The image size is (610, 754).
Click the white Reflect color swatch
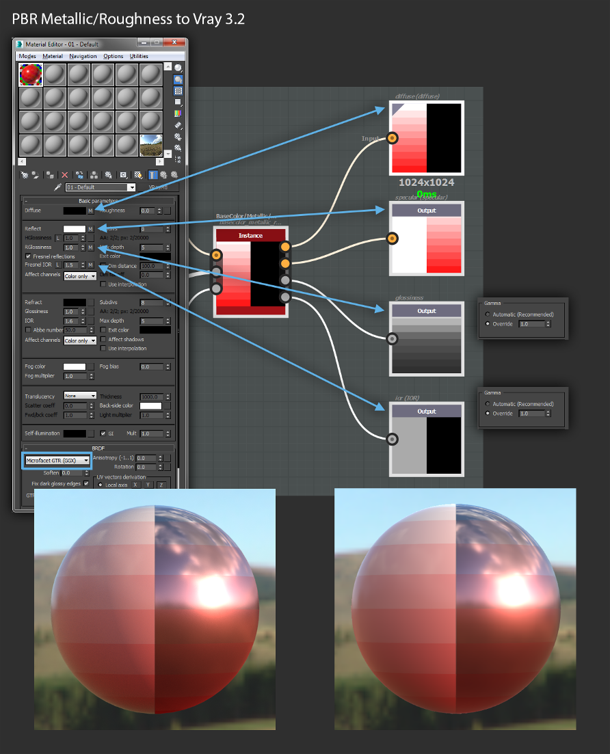(x=75, y=229)
